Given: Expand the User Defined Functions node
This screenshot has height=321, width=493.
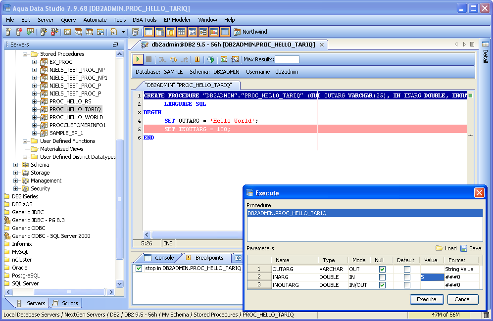Looking at the screenshot, I should pyautogui.click(x=25, y=141).
